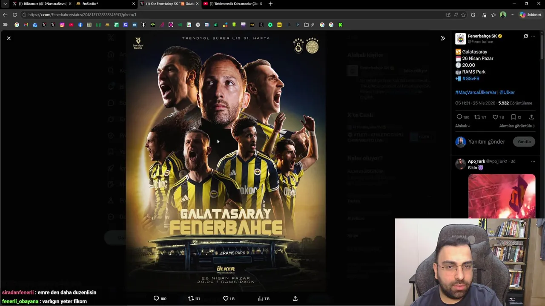Open the Fenerbahçe SK account name link
The height and width of the screenshot is (306, 545).
[482, 36]
